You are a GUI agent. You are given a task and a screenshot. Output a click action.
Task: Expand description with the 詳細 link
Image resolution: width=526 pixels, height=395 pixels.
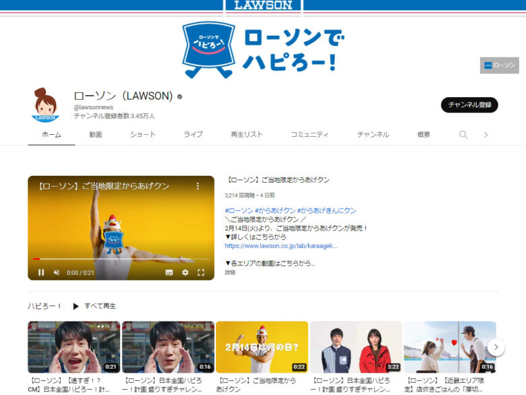click(x=230, y=272)
